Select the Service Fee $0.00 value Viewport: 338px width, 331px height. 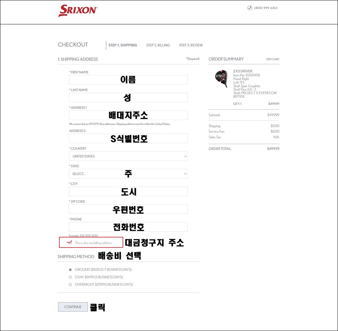pos(275,131)
